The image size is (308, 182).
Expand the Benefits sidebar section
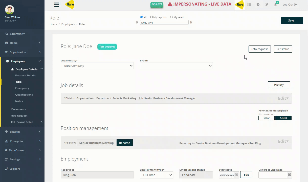click(x=40, y=132)
